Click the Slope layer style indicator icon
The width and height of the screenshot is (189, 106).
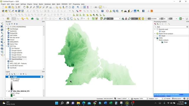pos(41,77)
